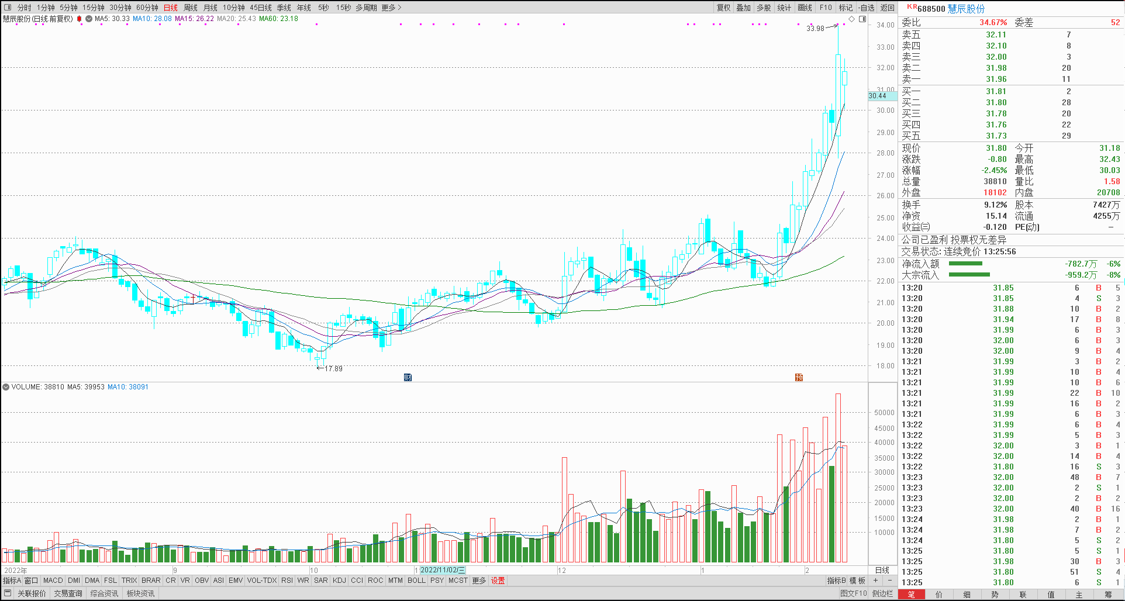Toggle the panel icon beside the diamond
Image resolution: width=1125 pixels, height=601 pixels.
862,19
